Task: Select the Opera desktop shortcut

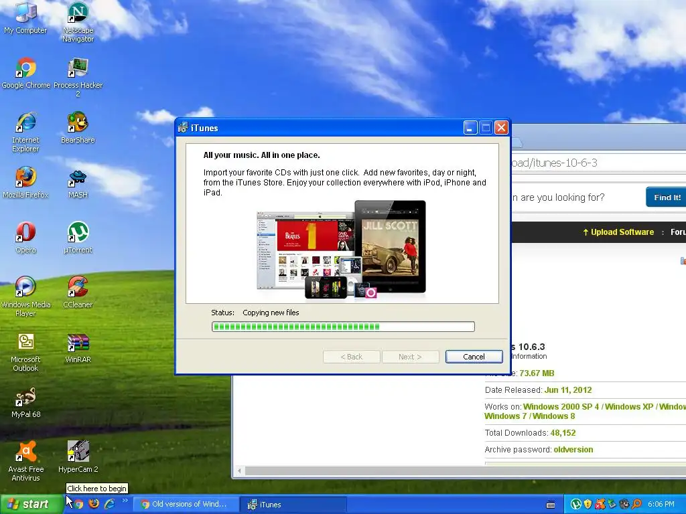Action: (x=25, y=238)
